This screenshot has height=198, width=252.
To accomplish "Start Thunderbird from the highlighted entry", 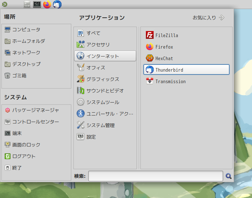I will click(x=186, y=69).
